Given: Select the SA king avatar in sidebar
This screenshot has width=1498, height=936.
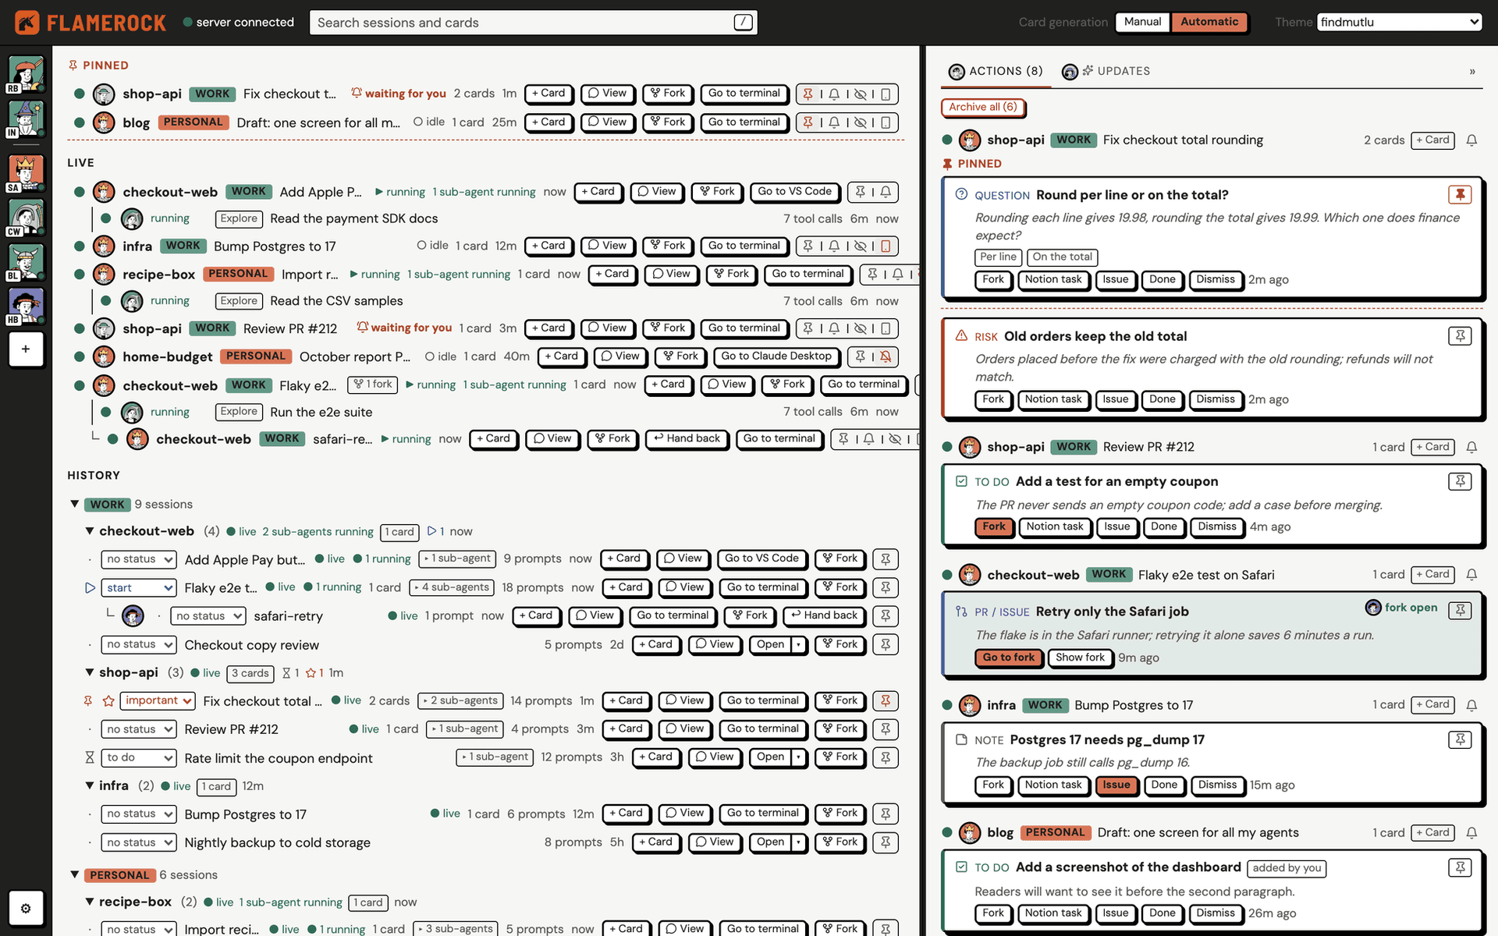Looking at the screenshot, I should pyautogui.click(x=26, y=173).
